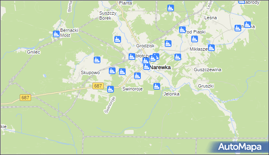Screen dimensions: 269x155
Task: Select the factory marker directly above Świnoroje label
Action: tap(137, 76)
